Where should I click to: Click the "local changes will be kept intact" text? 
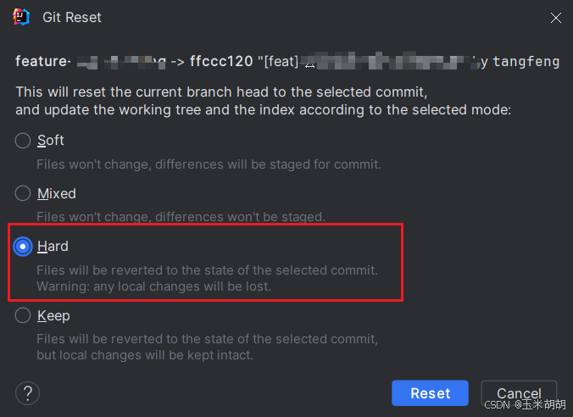[145, 355]
